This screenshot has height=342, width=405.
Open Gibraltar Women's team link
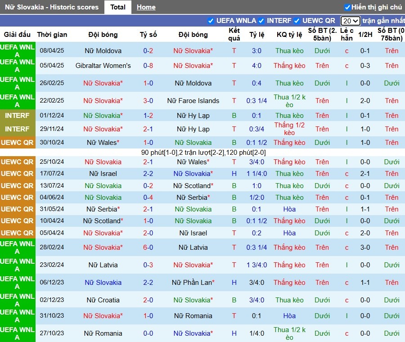(x=103, y=66)
